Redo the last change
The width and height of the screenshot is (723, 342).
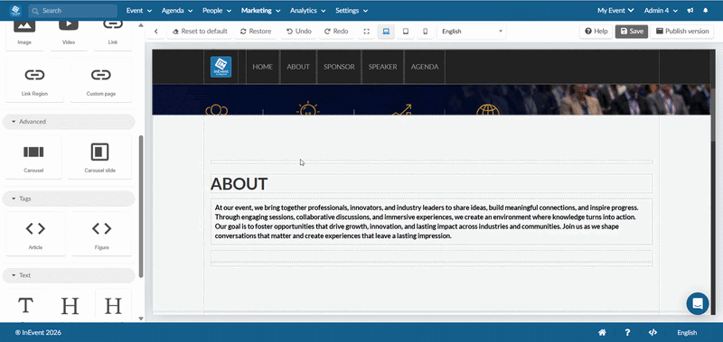coord(335,32)
